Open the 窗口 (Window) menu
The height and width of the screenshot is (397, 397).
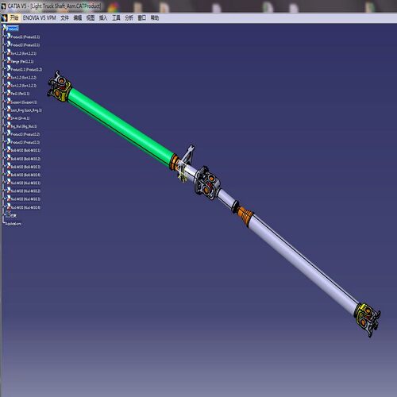pos(142,18)
